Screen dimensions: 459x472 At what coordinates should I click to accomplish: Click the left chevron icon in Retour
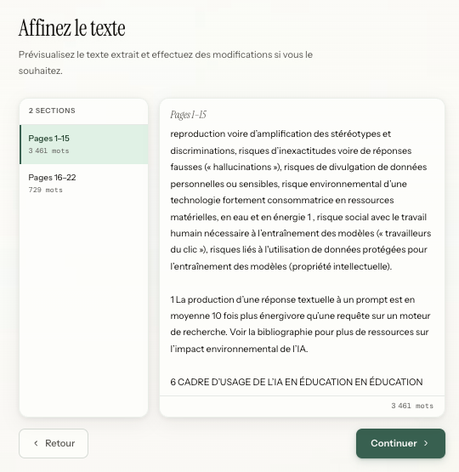36,443
